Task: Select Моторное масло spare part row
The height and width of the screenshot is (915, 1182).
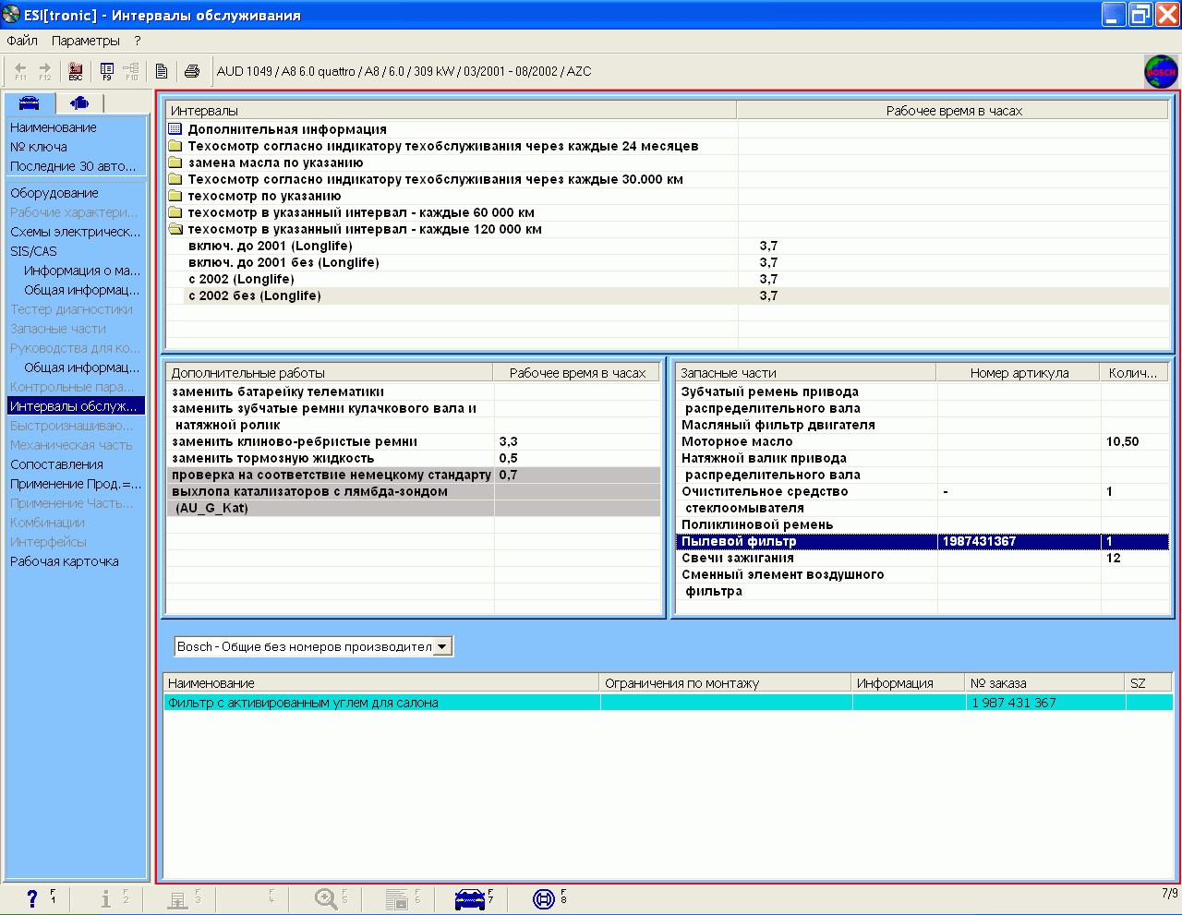Action: click(923, 441)
